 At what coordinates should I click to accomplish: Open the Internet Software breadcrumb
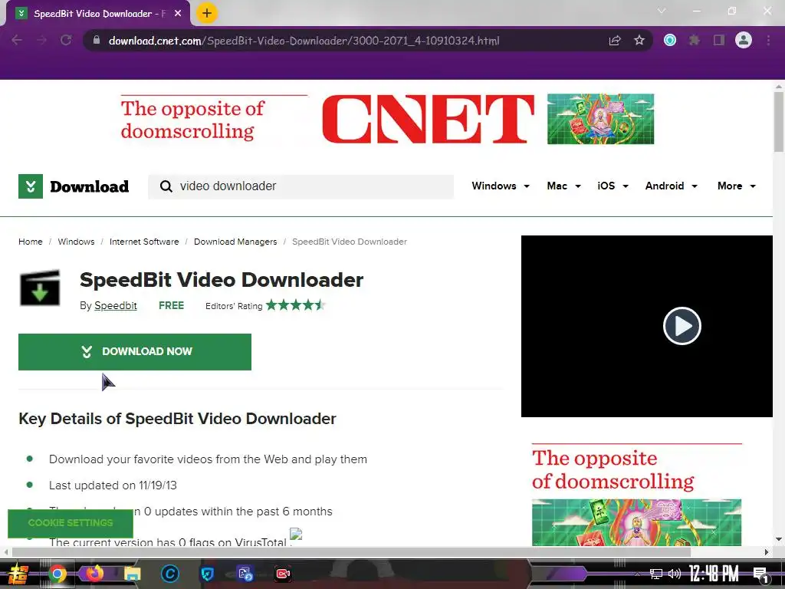point(144,242)
